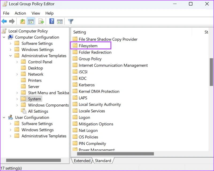The height and width of the screenshot is (171, 214).
Task: Go up one level with folder-arrow icon
Action: (x=22, y=21)
